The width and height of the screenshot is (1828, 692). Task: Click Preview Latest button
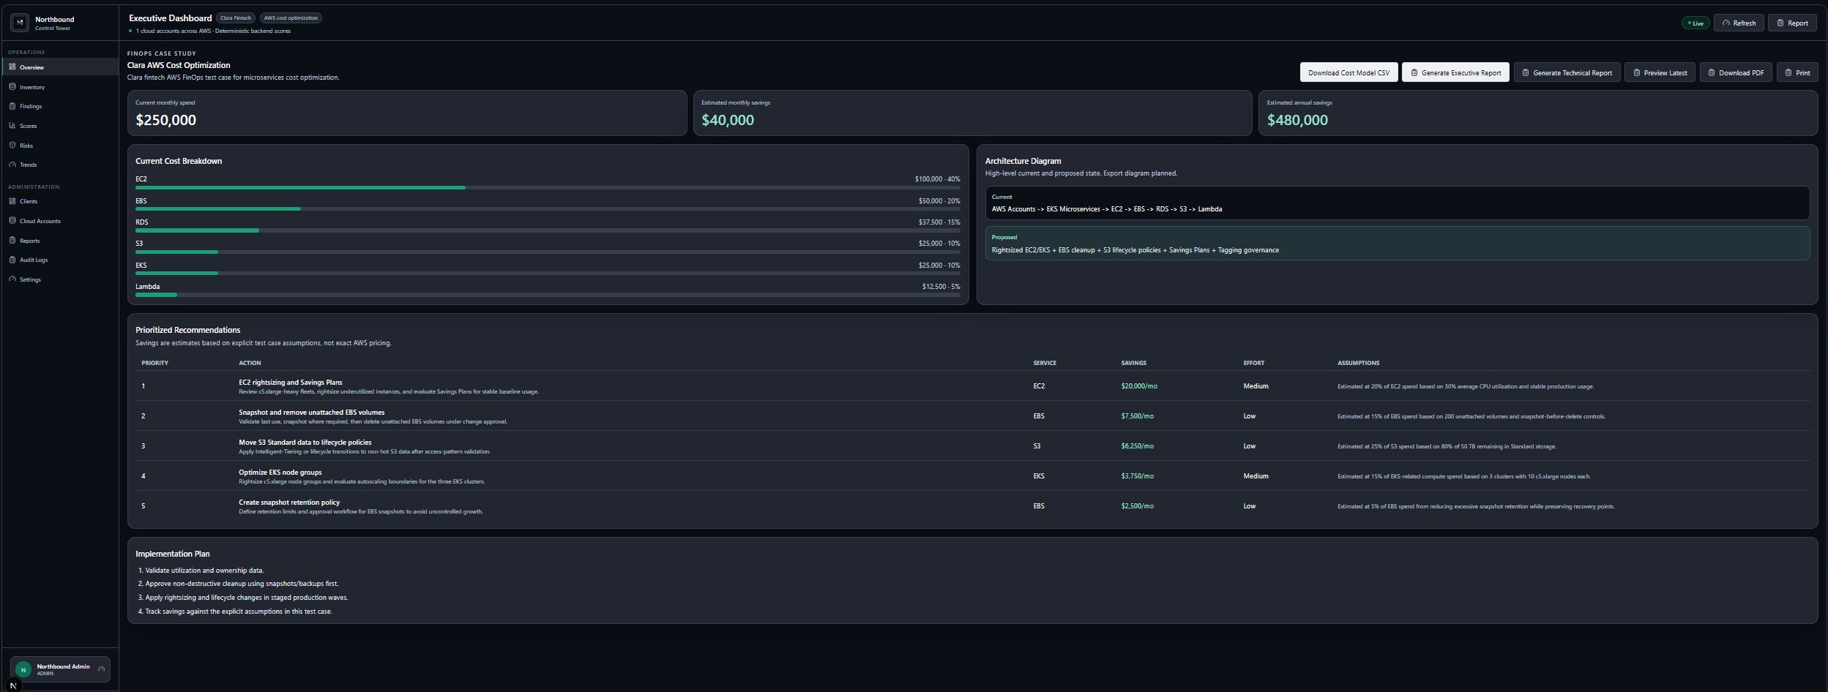pos(1660,72)
